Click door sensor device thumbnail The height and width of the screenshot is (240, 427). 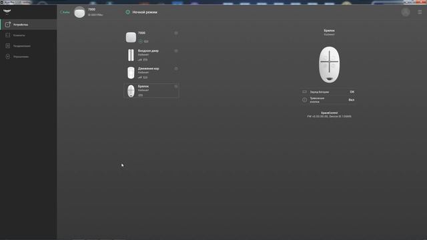131,55
